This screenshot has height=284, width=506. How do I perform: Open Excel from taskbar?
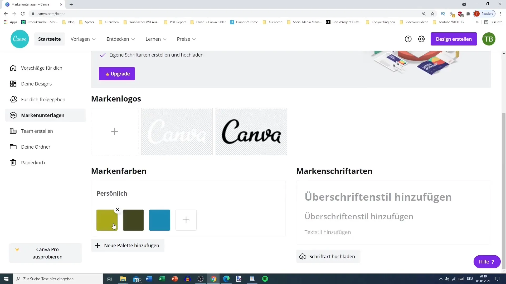(162, 279)
